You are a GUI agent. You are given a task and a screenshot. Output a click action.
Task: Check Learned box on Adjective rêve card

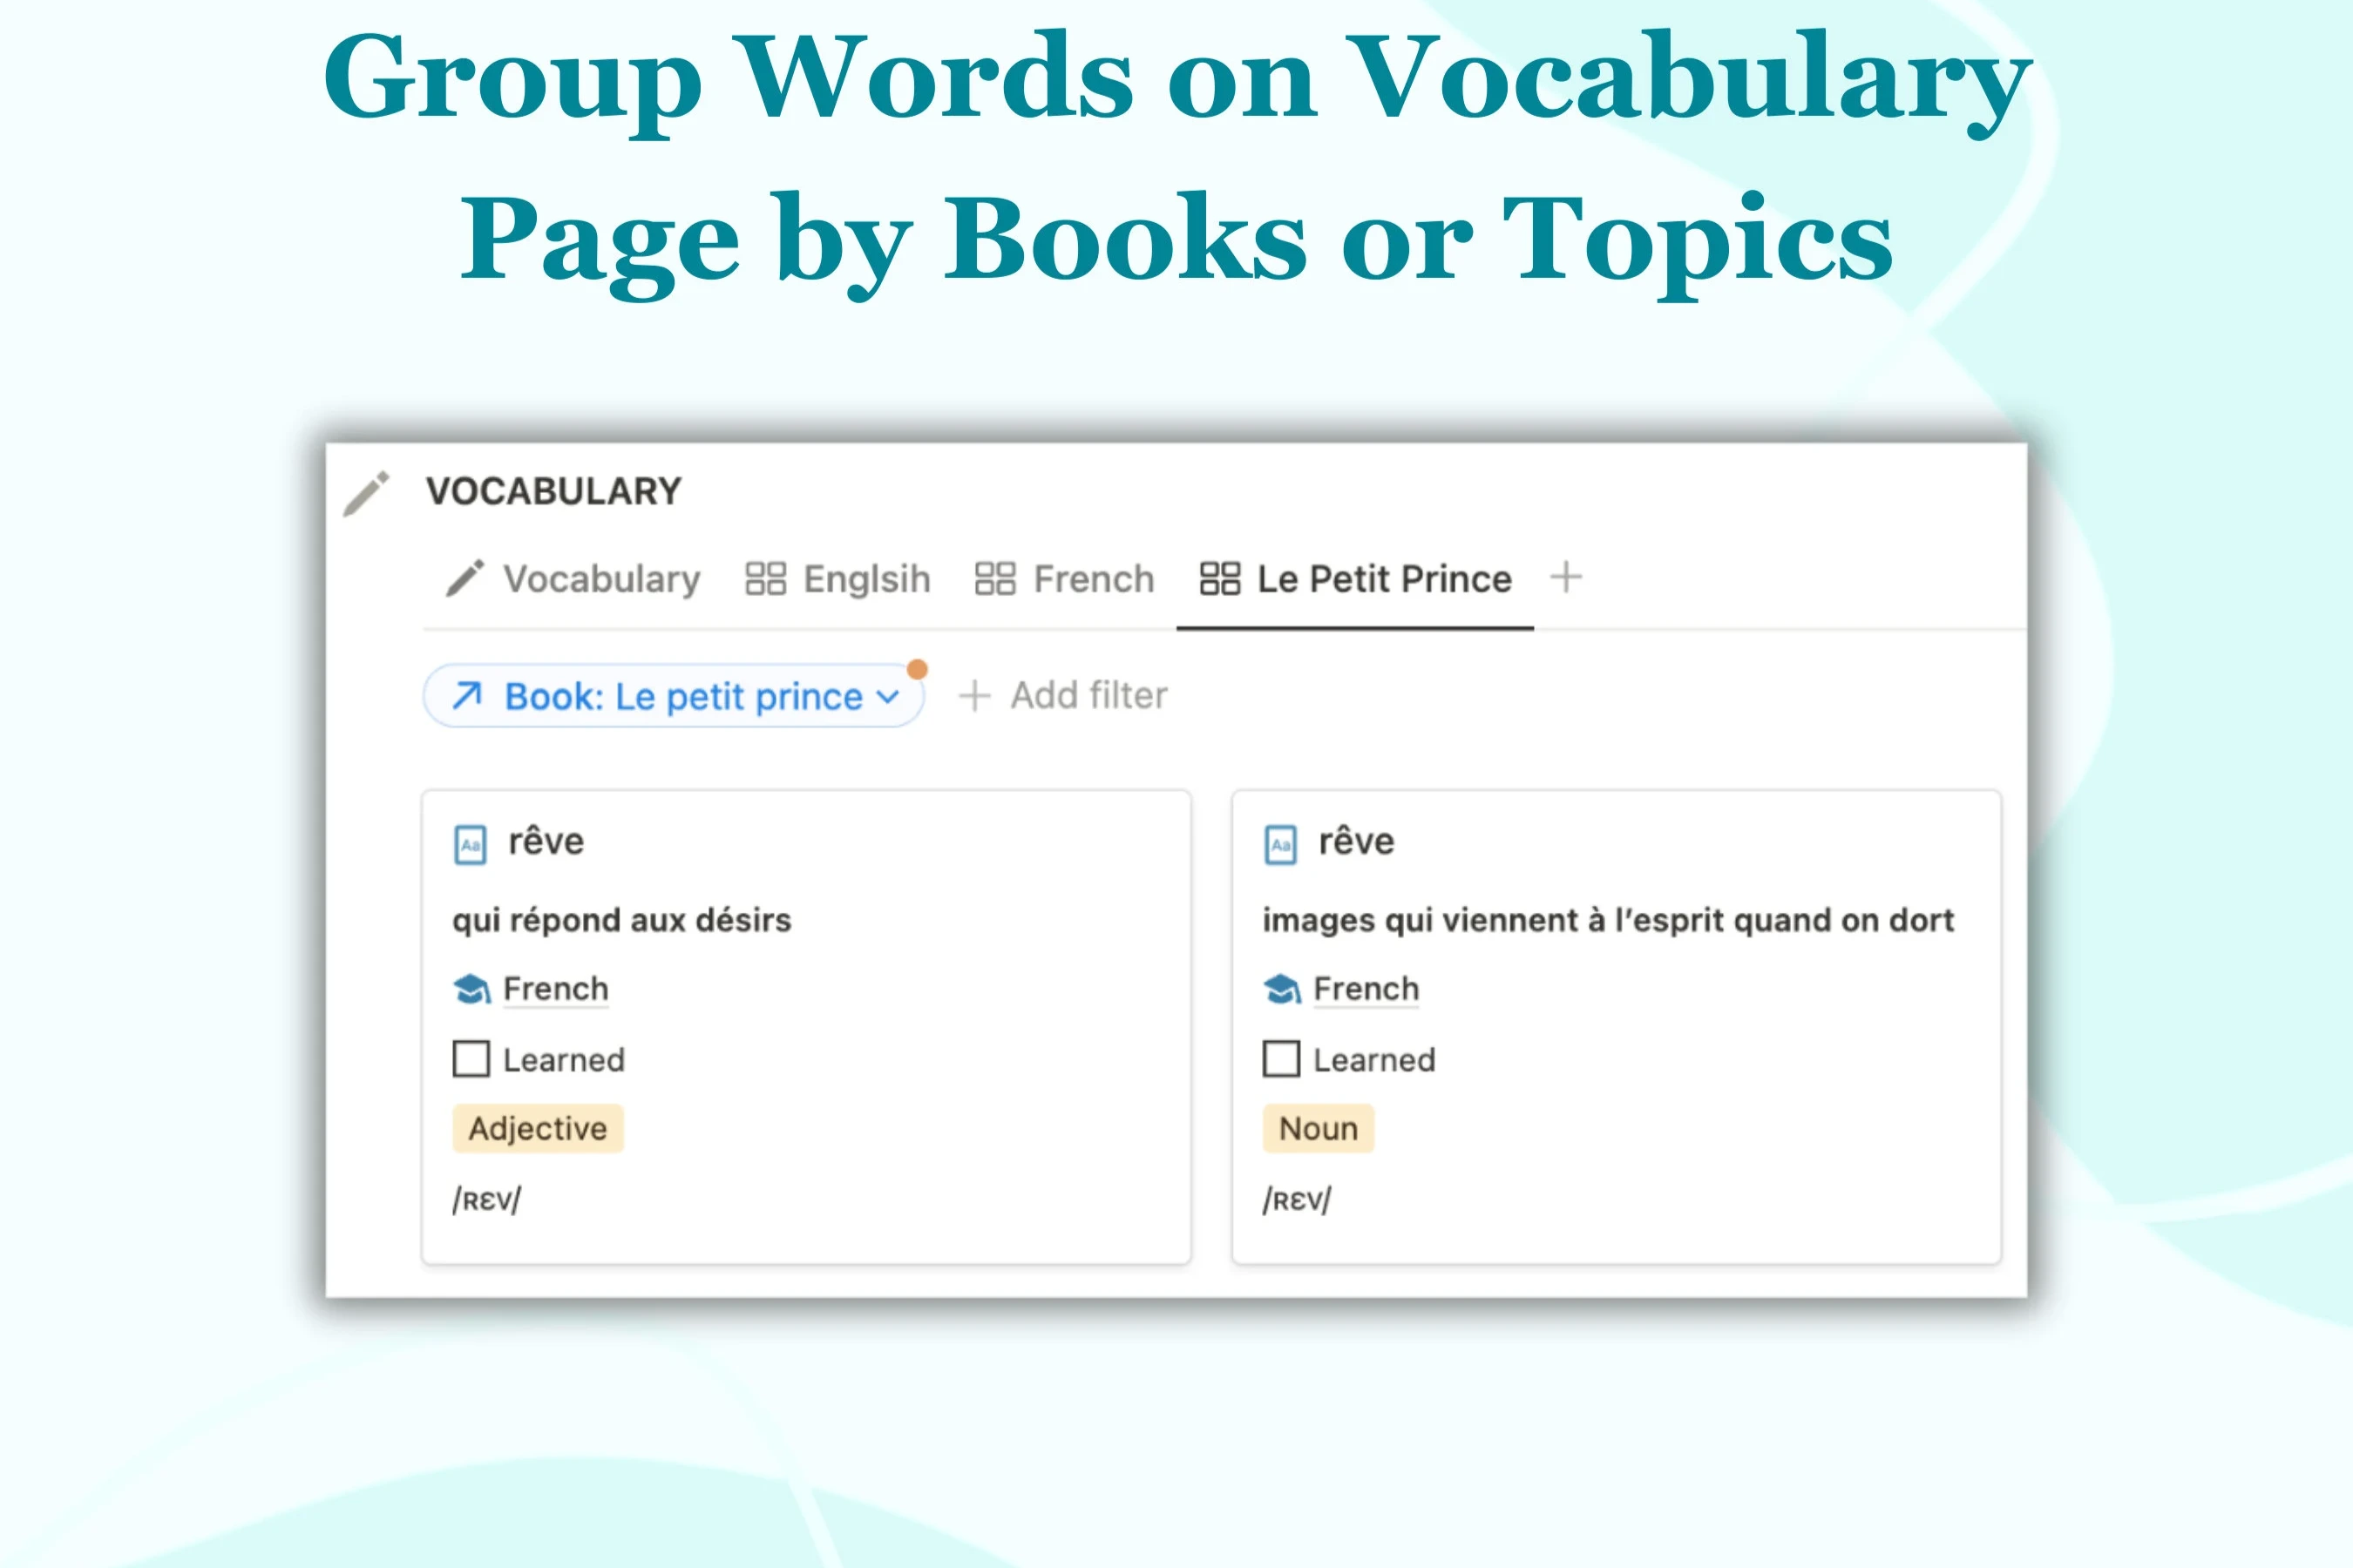point(471,1059)
